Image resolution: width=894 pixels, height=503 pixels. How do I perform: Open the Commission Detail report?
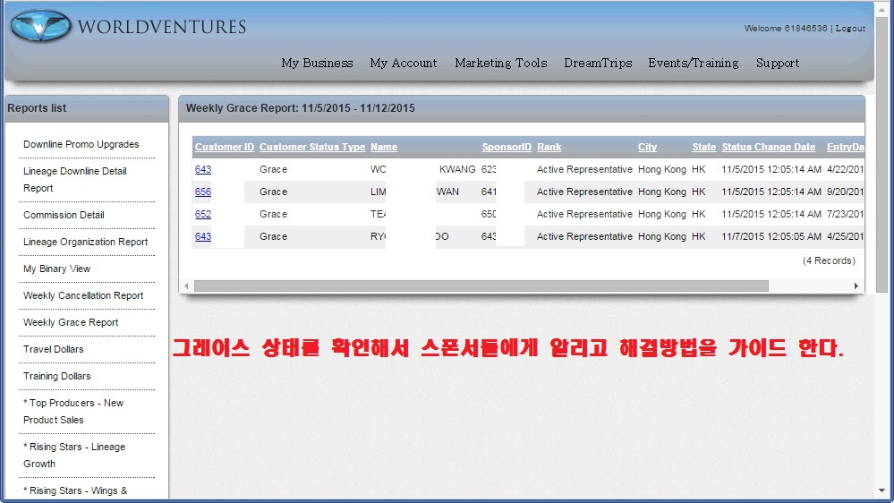coord(64,215)
